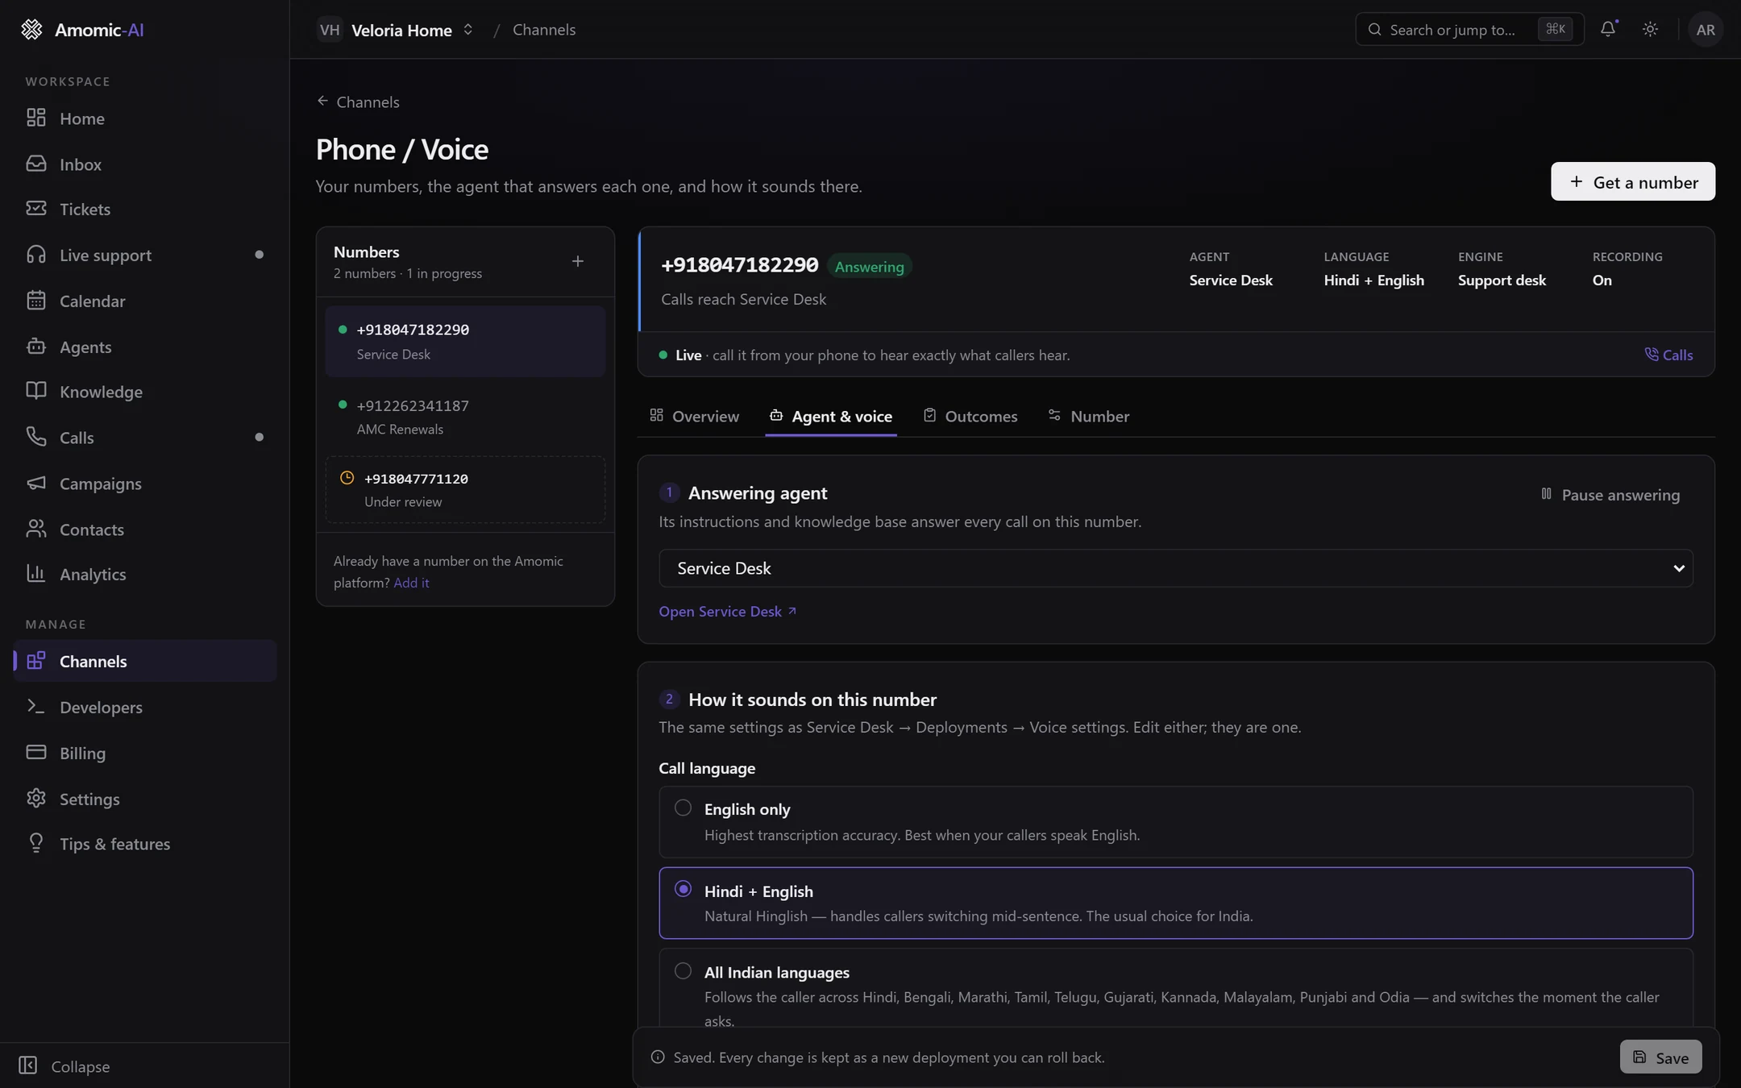
Task: Open Contacts in the sidebar
Action: 145,529
